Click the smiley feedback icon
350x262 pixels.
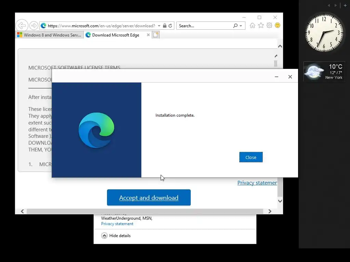(x=278, y=25)
